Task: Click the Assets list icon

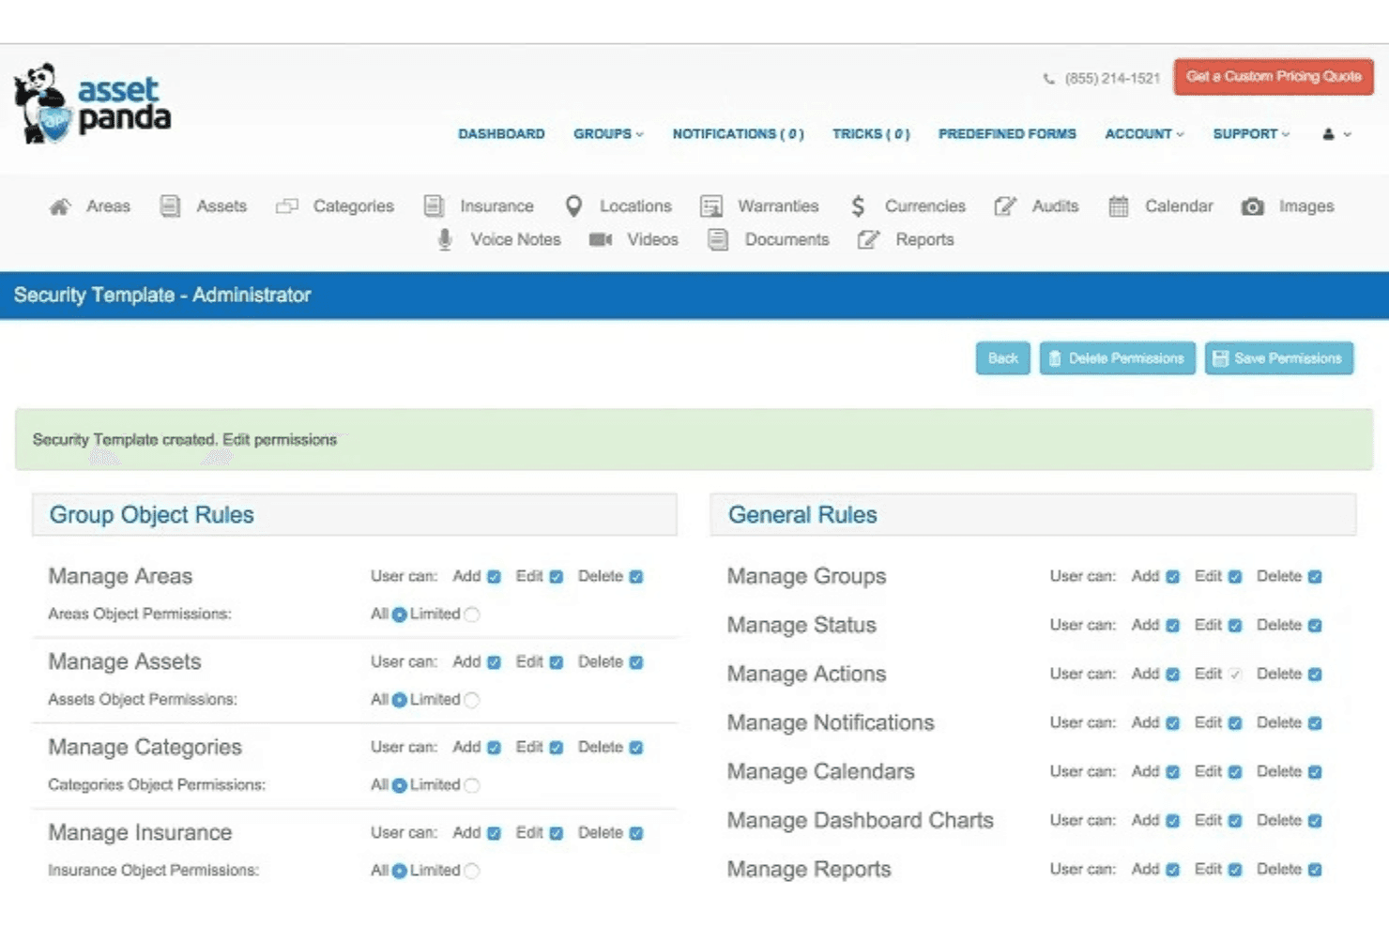Action: [x=170, y=206]
